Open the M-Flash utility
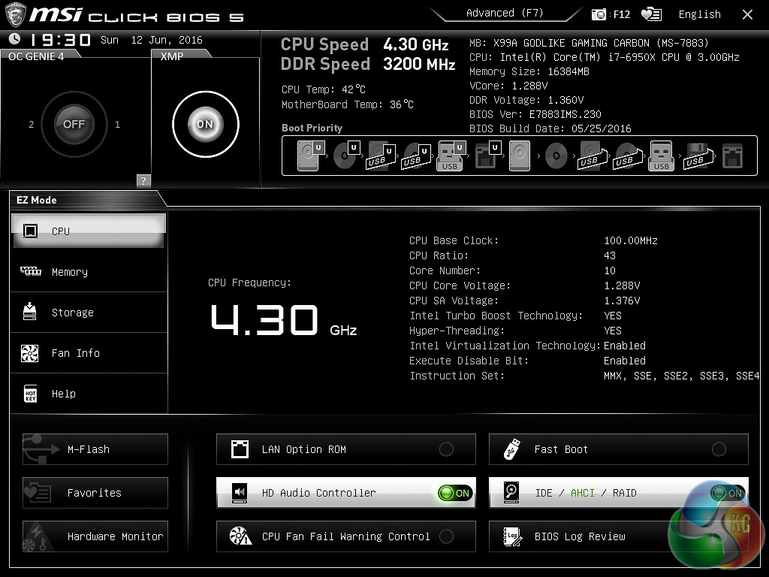This screenshot has width=769, height=577. coord(95,449)
